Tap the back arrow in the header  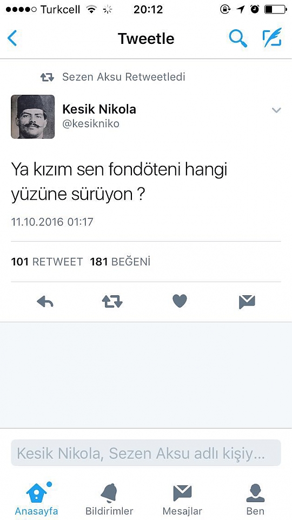[x=12, y=38]
